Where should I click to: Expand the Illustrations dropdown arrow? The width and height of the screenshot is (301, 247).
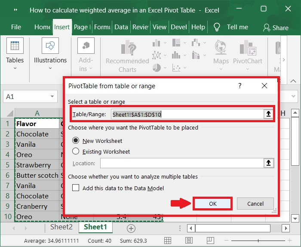(x=50, y=68)
